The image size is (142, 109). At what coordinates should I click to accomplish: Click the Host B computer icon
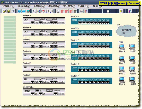(122, 59)
